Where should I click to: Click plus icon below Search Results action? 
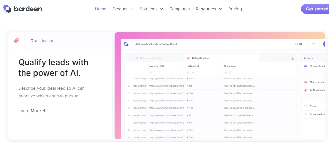coord(324,74)
